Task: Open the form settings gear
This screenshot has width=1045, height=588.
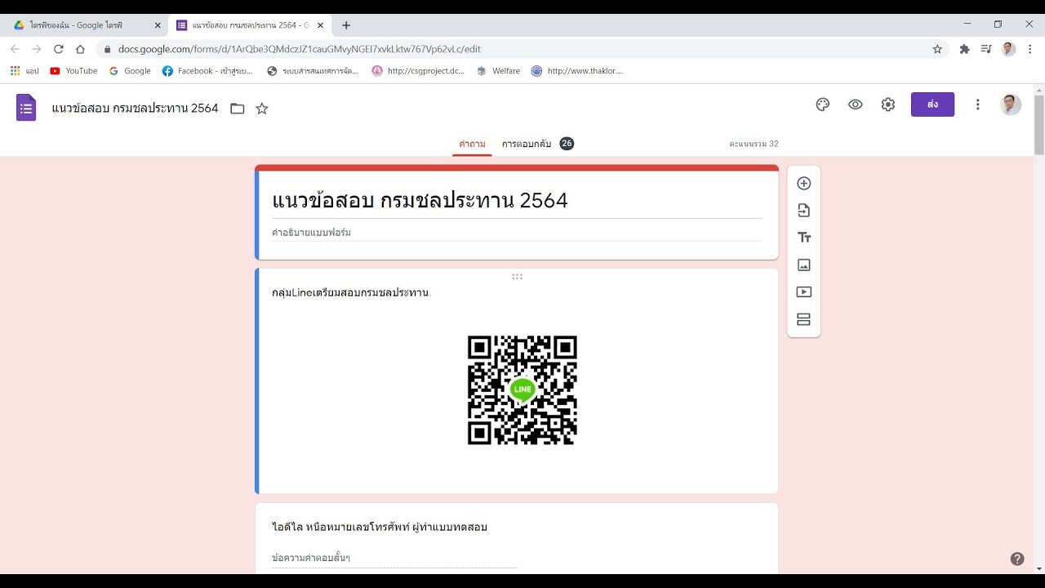Action: click(888, 105)
